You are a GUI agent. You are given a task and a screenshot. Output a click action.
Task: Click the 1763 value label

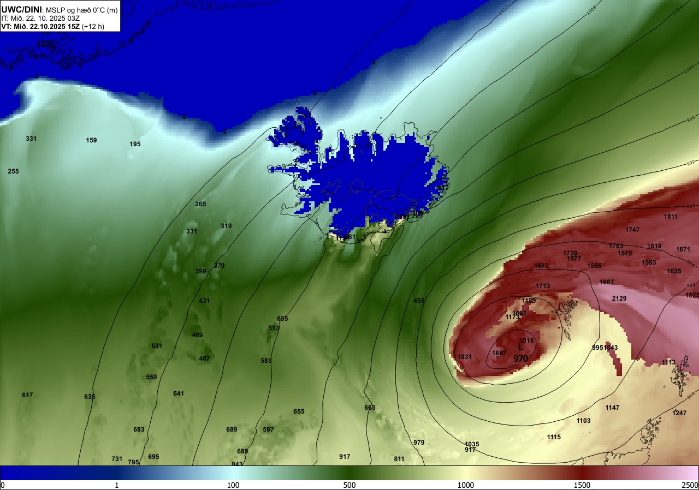616,247
